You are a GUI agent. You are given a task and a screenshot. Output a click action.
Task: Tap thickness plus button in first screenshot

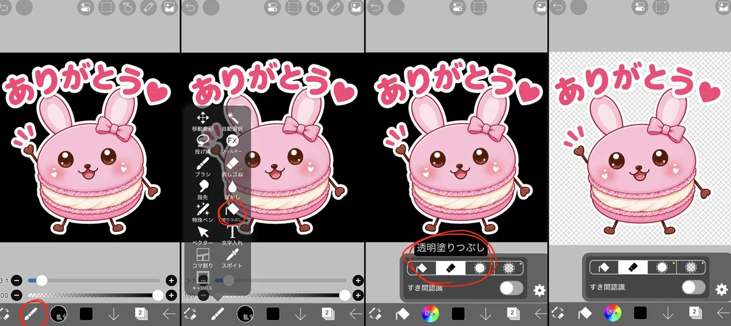(x=172, y=281)
